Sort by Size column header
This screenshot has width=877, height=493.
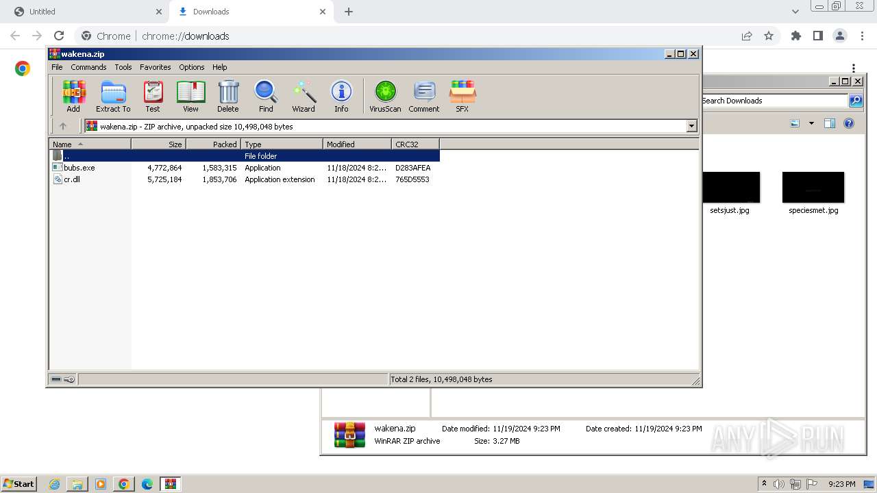(x=158, y=144)
